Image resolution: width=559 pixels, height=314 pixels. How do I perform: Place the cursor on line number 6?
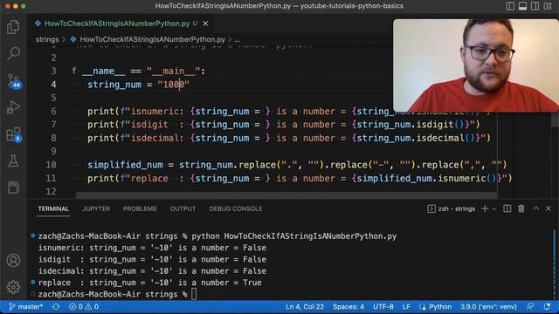pyautogui.click(x=53, y=111)
